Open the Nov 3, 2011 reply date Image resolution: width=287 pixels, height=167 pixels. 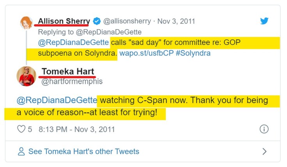[173, 21]
